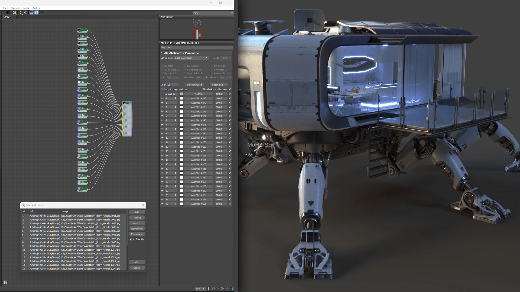Click the ID reassign button
The height and width of the screenshot is (292, 520).
[137, 234]
